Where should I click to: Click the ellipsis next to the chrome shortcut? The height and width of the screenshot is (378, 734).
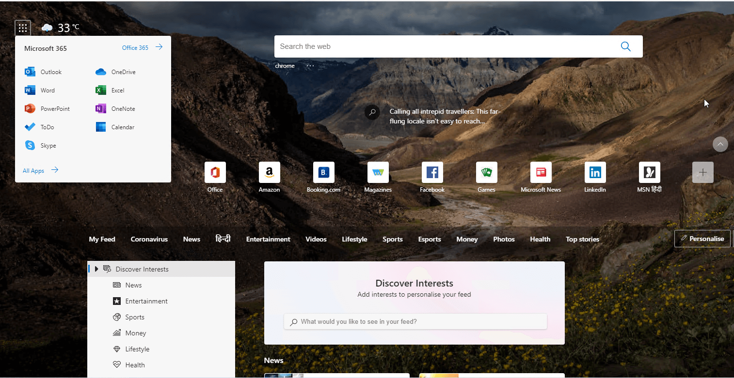[309, 65]
